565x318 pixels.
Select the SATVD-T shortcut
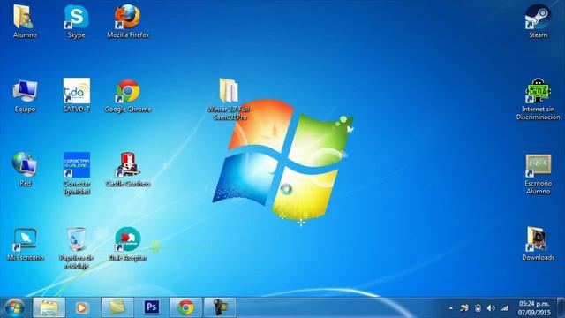[x=77, y=91]
